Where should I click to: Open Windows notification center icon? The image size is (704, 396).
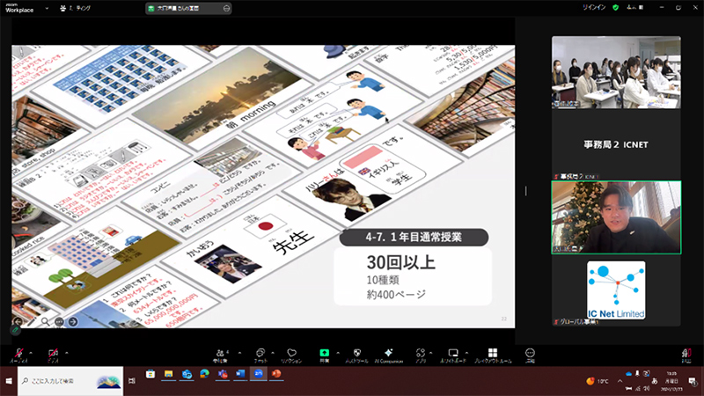[693, 381]
